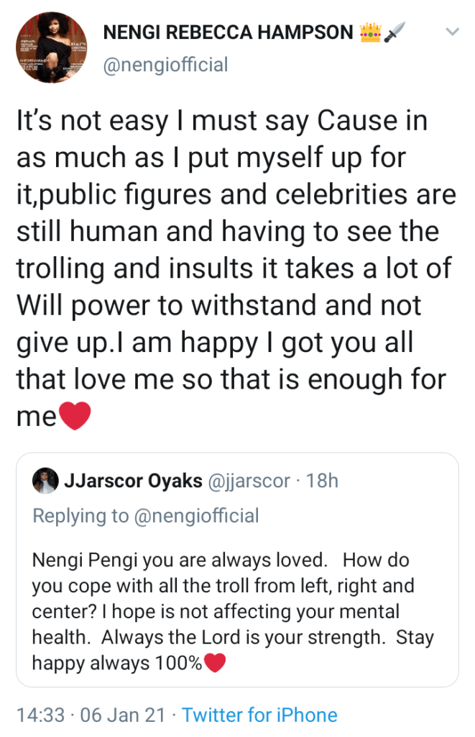Click the sword emoji beside the name
This screenshot has height=737, width=475.
pyautogui.click(x=395, y=32)
